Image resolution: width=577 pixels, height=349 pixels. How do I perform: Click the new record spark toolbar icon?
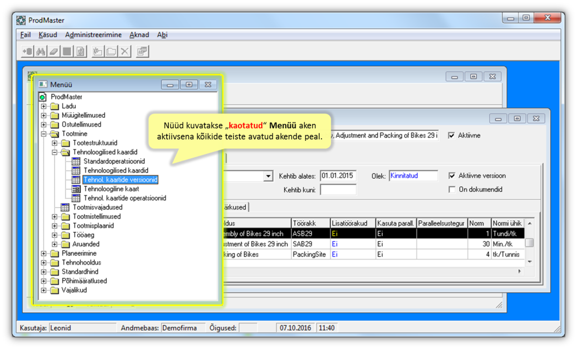[98, 52]
